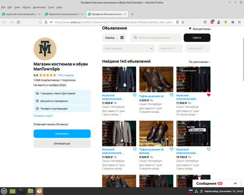Click the blue Написать button
Viewport: 244px width, 195px height.
point(62,134)
